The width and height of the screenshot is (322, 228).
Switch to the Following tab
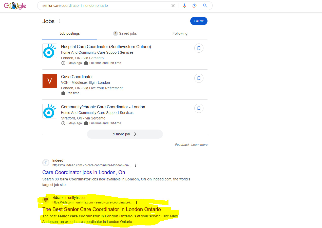[x=180, y=33]
